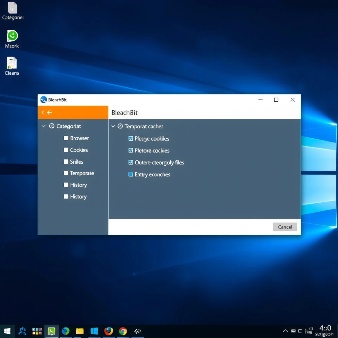Uncheck Pletore cockies option
338x338 pixels.
pos(131,150)
